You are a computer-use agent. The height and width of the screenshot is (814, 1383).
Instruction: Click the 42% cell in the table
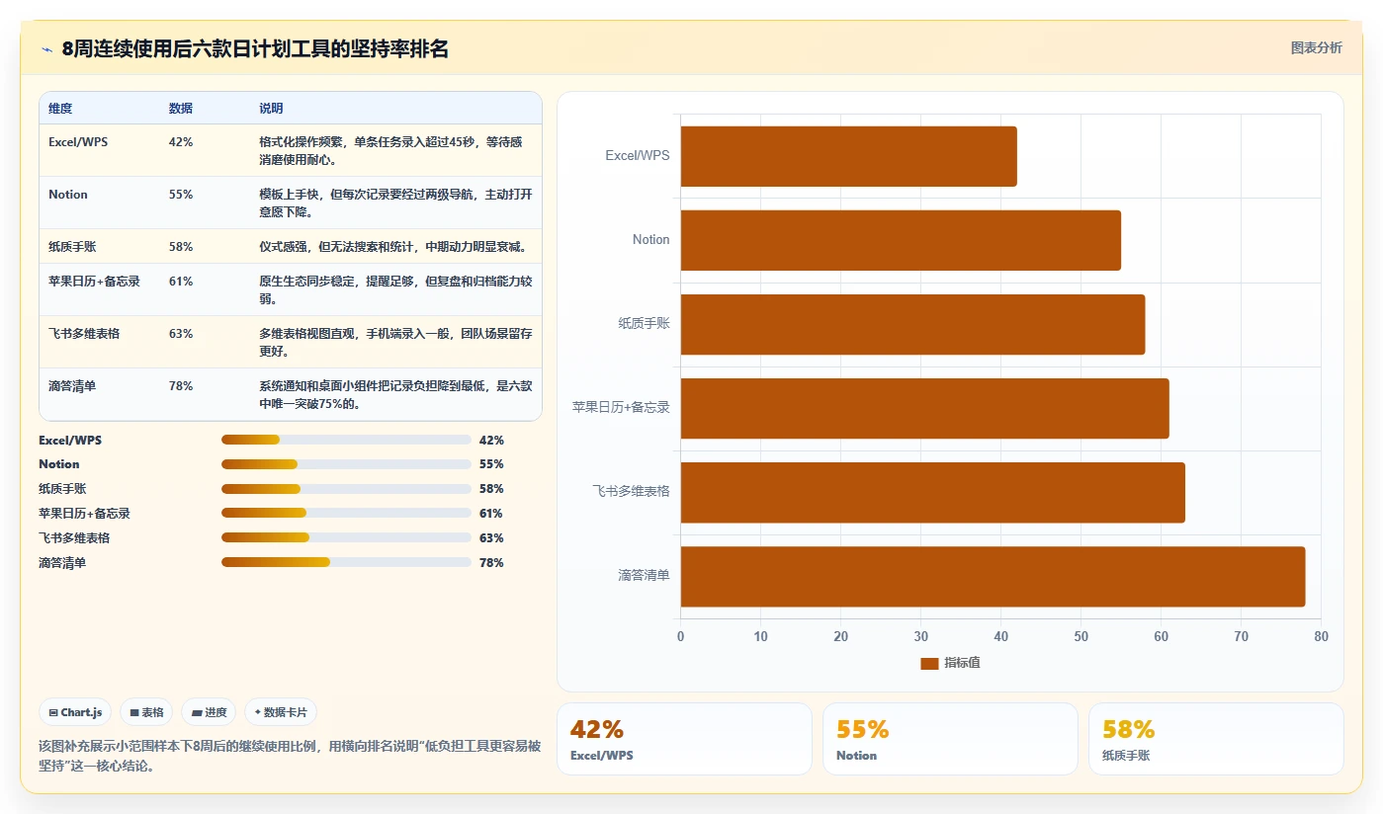pyautogui.click(x=181, y=142)
